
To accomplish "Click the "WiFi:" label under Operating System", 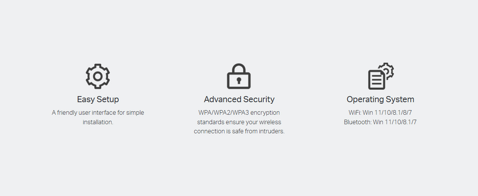I will (x=354, y=113).
